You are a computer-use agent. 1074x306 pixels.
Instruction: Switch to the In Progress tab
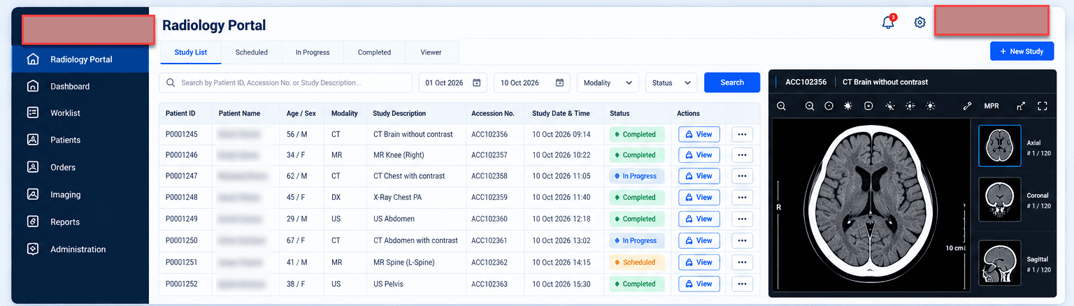pos(313,52)
